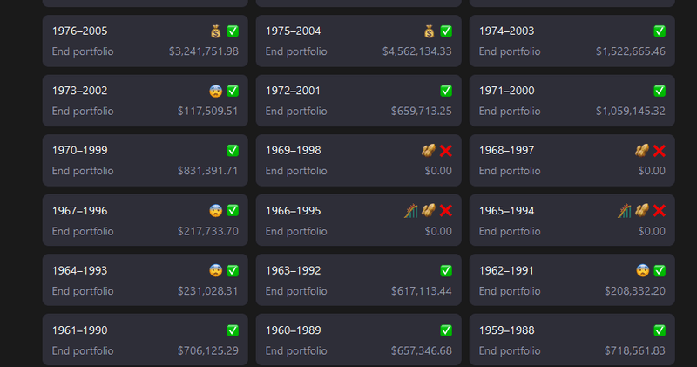Click the money bag icon on 1975–2004 card
This screenshot has height=367, width=697.
pyautogui.click(x=429, y=31)
